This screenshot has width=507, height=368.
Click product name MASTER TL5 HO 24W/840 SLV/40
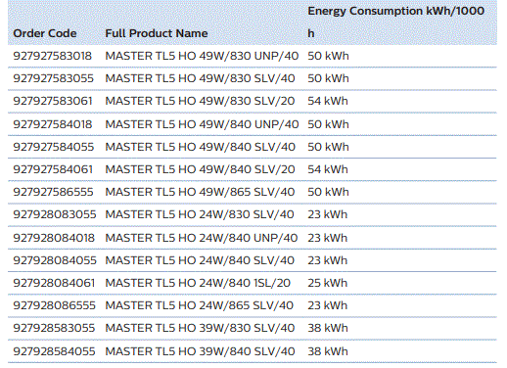pos(200,260)
